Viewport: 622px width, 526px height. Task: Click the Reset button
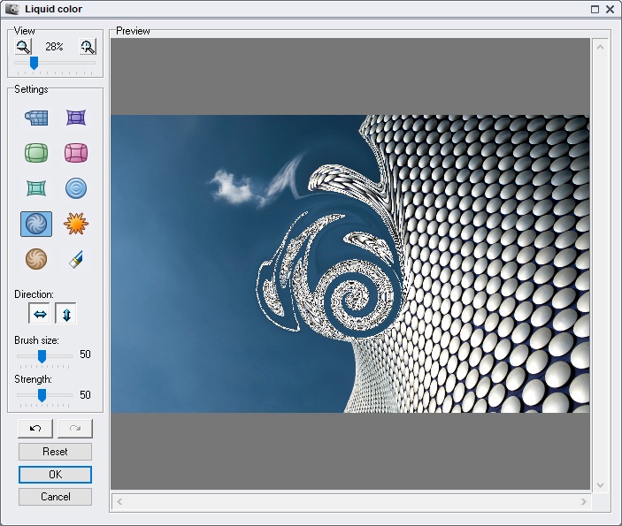(x=55, y=452)
